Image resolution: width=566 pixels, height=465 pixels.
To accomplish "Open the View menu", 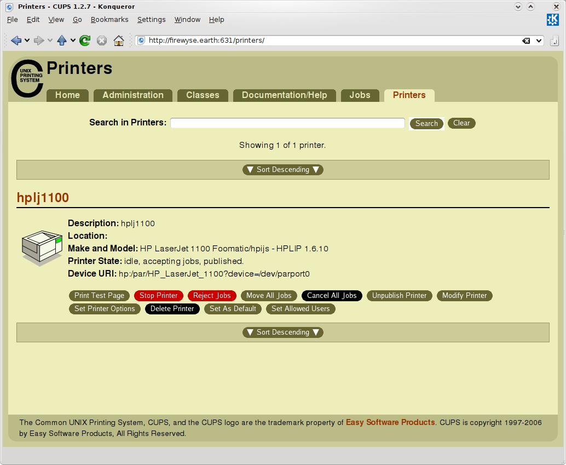I will coord(56,20).
